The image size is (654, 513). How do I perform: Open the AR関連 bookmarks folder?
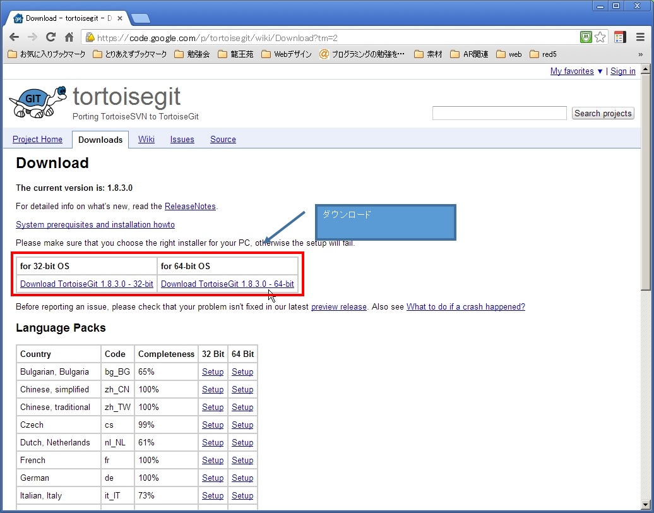coord(469,54)
